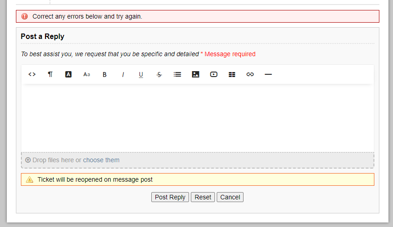
Task: Open paragraph format options
Action: [x=50, y=74]
